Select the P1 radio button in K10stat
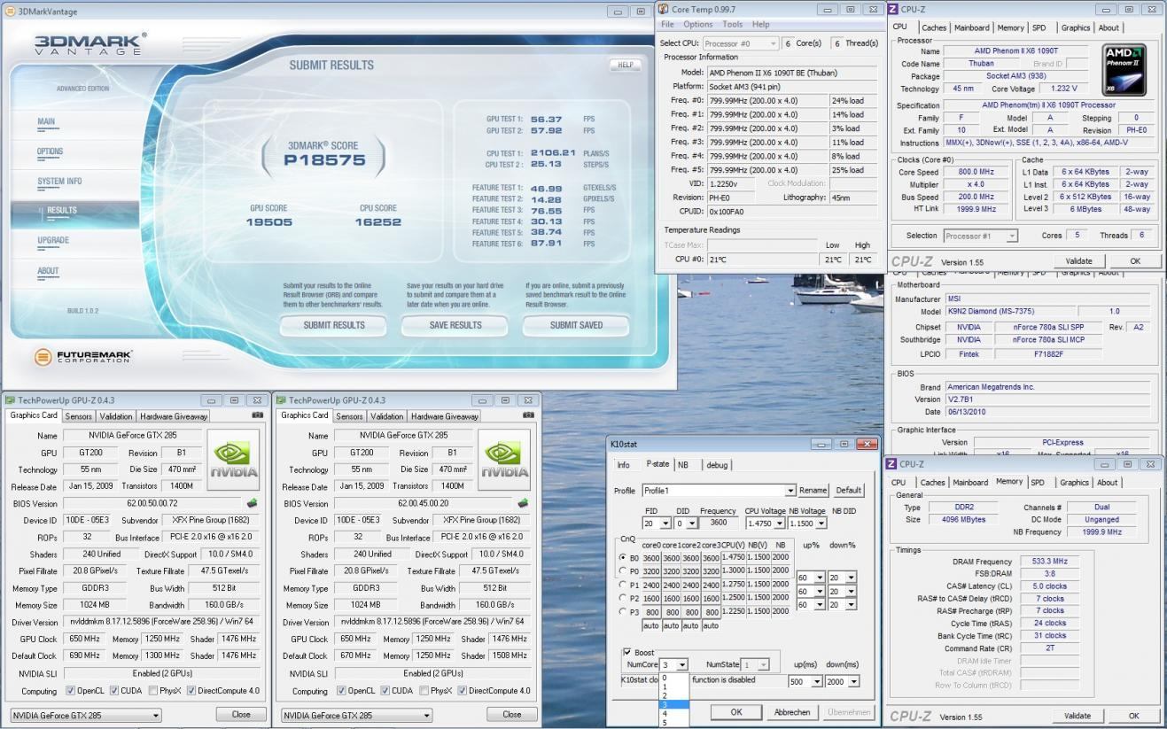 (623, 585)
